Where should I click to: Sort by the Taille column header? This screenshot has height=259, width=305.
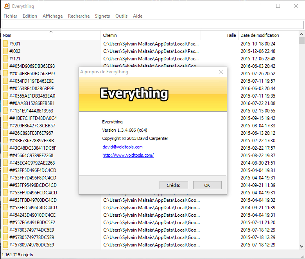point(219,35)
